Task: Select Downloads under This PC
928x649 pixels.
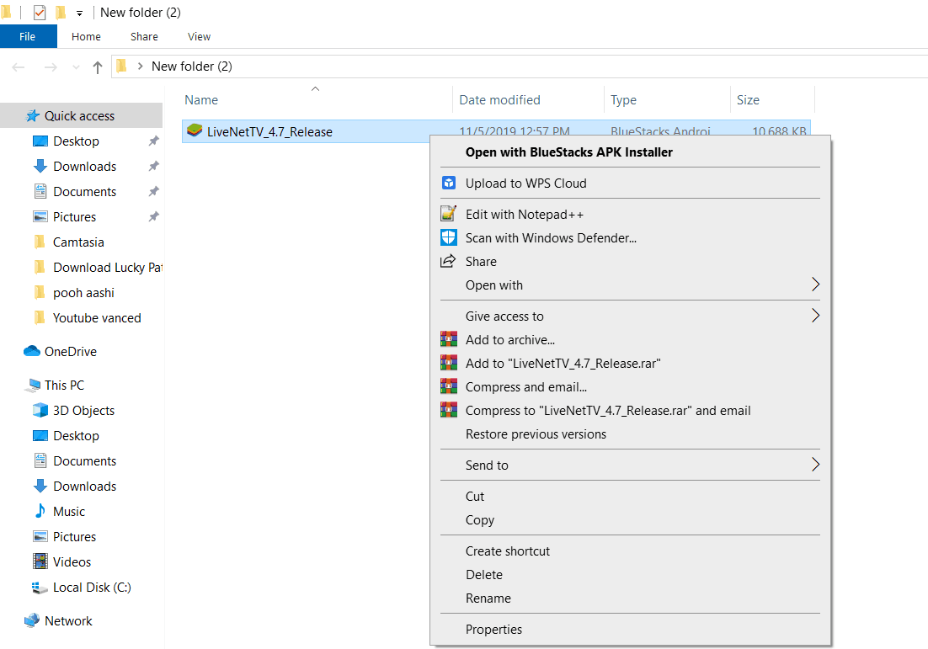Action: click(x=85, y=487)
